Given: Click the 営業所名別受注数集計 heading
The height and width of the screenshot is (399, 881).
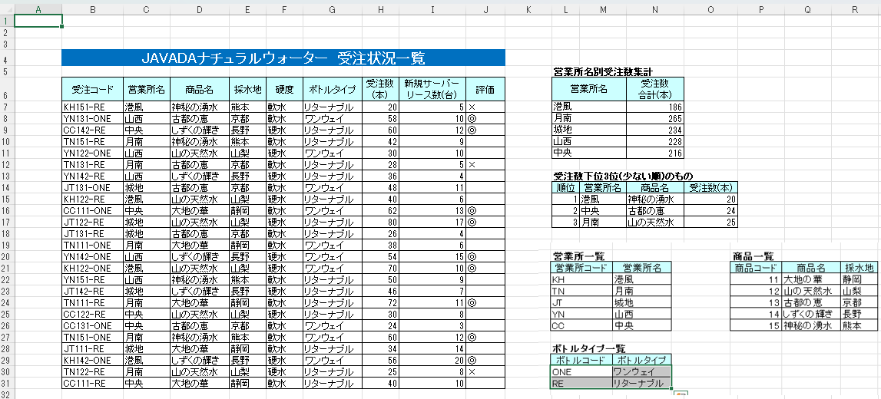Looking at the screenshot, I should click(x=603, y=71).
